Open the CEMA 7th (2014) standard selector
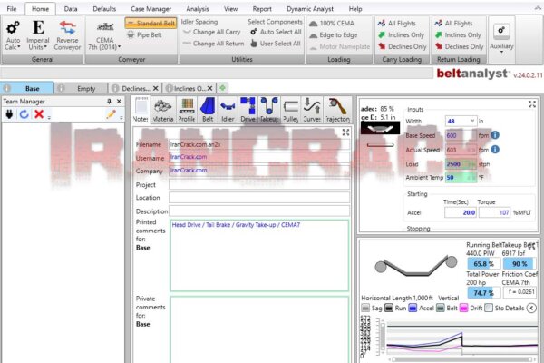The width and height of the screenshot is (544, 363). 104,35
